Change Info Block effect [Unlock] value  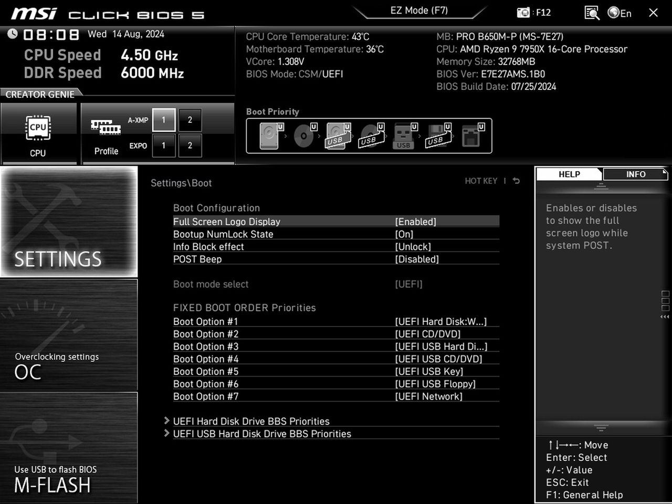(x=413, y=247)
